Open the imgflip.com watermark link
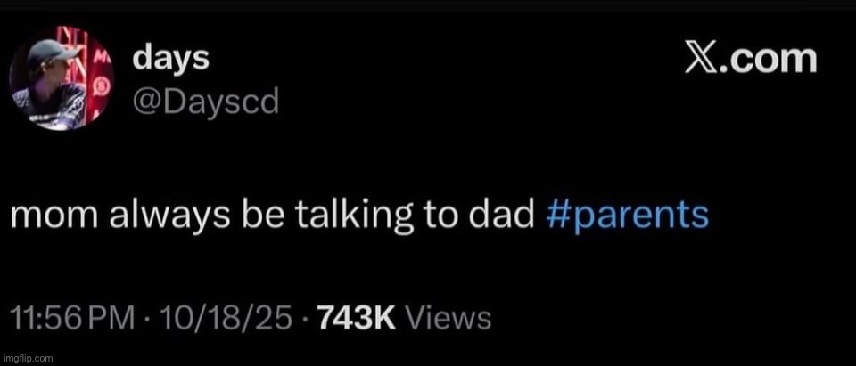Image resolution: width=856 pixels, height=366 pixels. [30, 358]
